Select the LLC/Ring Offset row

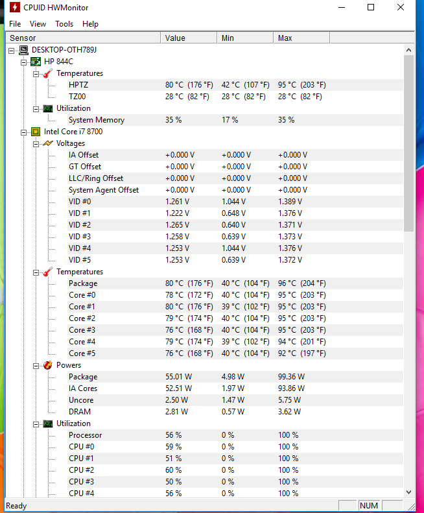[x=235, y=178]
